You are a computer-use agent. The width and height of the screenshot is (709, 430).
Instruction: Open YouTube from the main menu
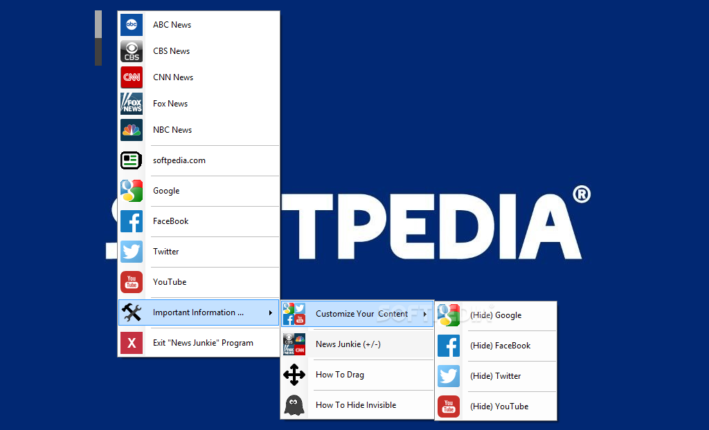[x=199, y=282]
